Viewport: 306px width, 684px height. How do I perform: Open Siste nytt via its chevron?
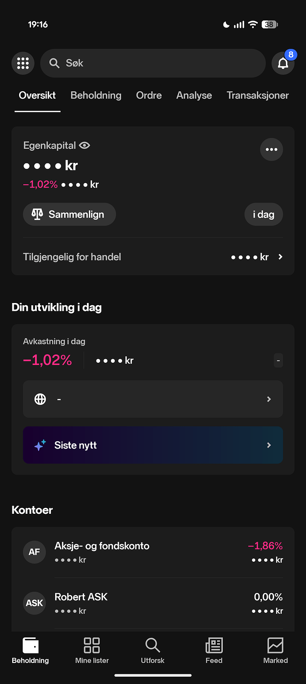click(x=269, y=445)
